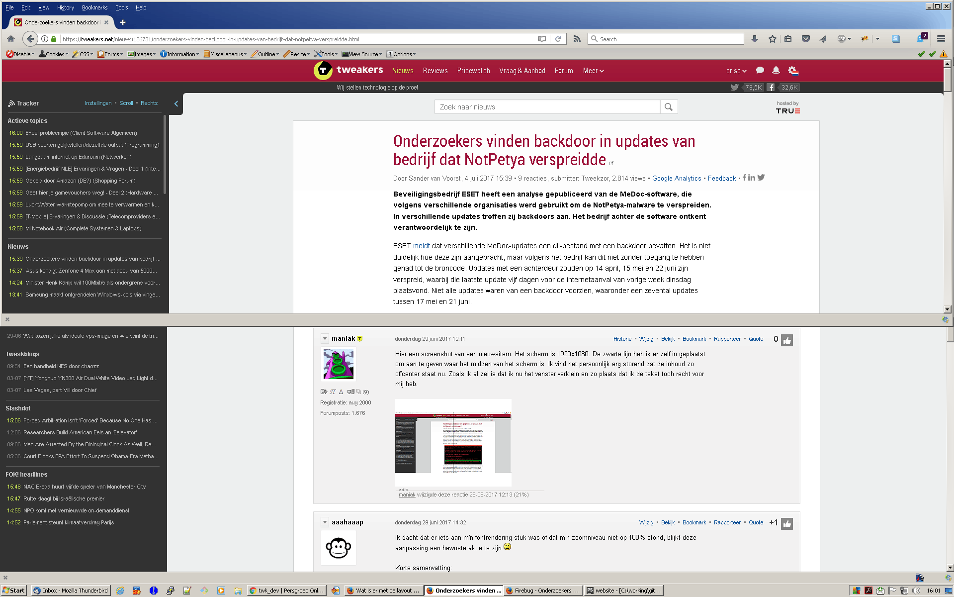Open a new browser tab with plus
The width and height of the screenshot is (954, 597).
click(122, 22)
